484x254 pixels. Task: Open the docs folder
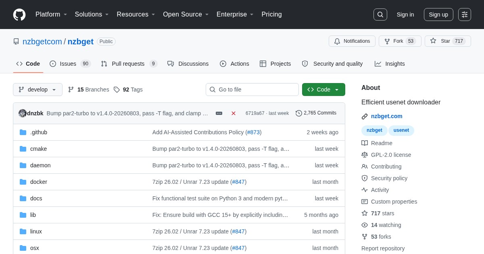point(36,198)
